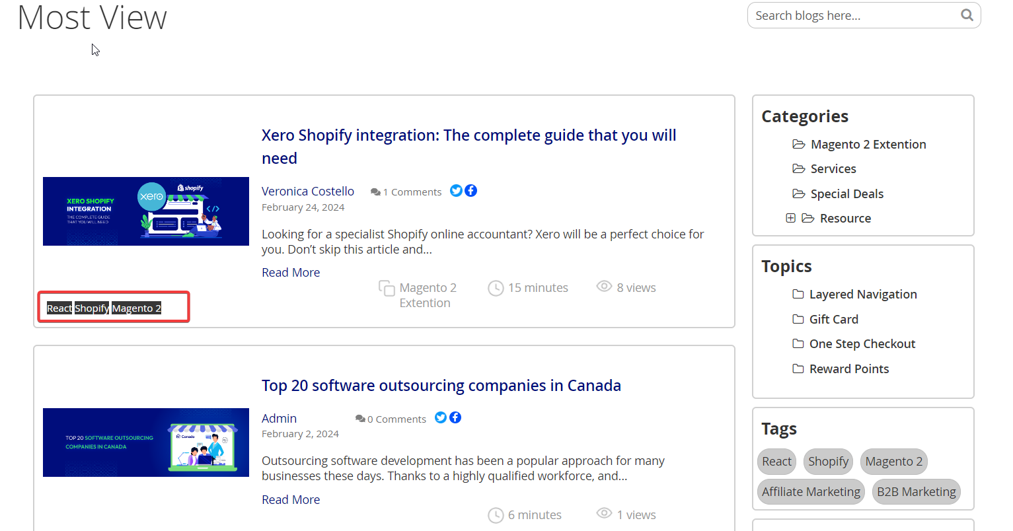Share Xero Shopify post on Facebook
1013x531 pixels.
point(471,191)
